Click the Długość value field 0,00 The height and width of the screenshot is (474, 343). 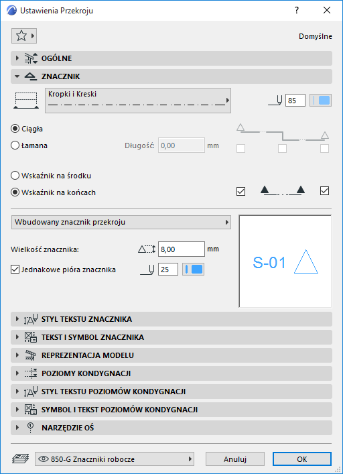[x=182, y=145]
